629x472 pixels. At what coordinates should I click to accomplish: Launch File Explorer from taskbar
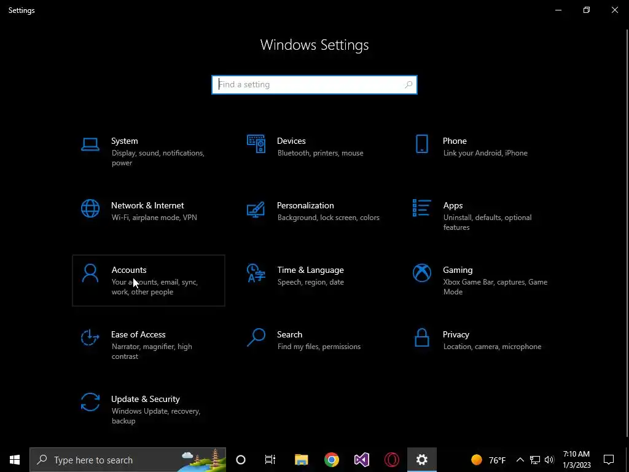click(301, 460)
